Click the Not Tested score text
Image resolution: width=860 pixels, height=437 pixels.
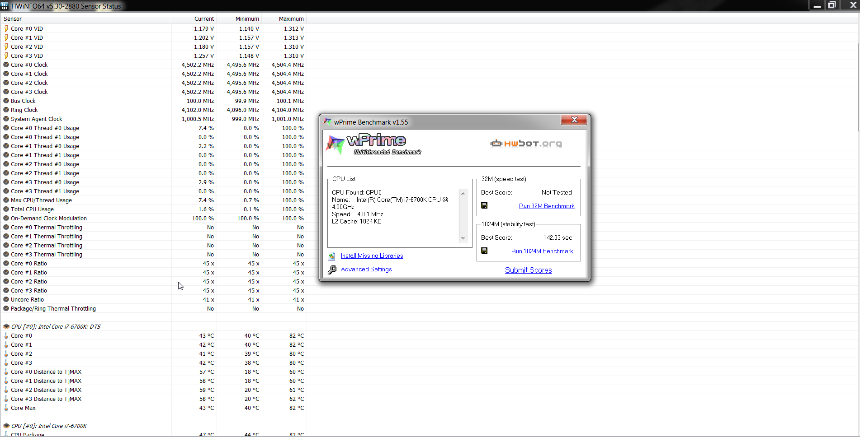pos(557,192)
